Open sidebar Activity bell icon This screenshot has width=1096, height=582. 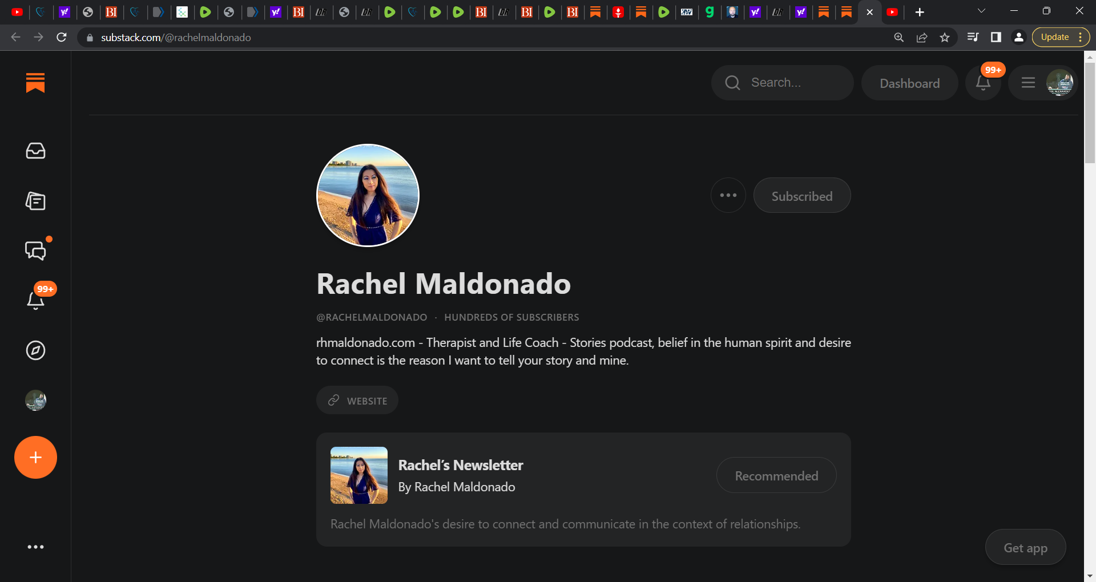click(x=35, y=300)
